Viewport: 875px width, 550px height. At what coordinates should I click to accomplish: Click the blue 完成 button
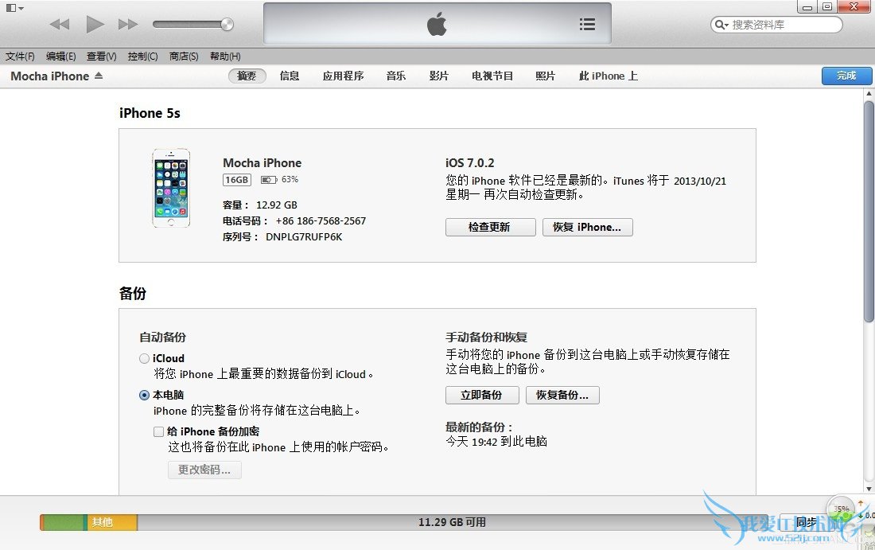click(x=846, y=76)
